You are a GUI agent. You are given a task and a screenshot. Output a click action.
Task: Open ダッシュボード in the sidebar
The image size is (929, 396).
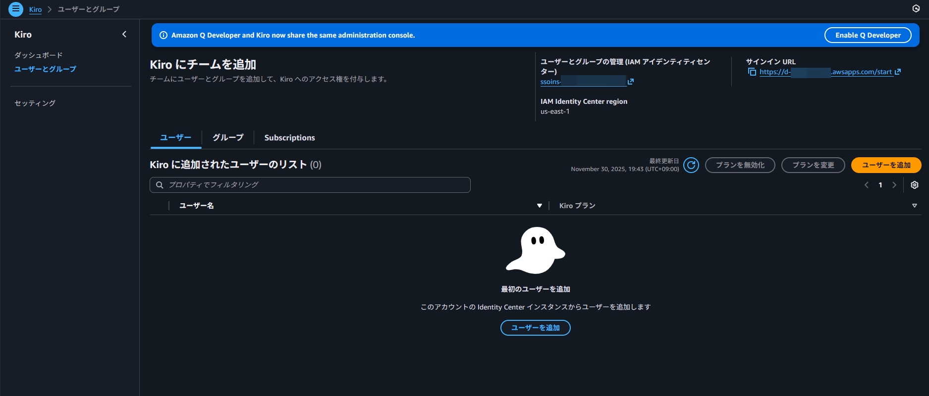tap(39, 55)
